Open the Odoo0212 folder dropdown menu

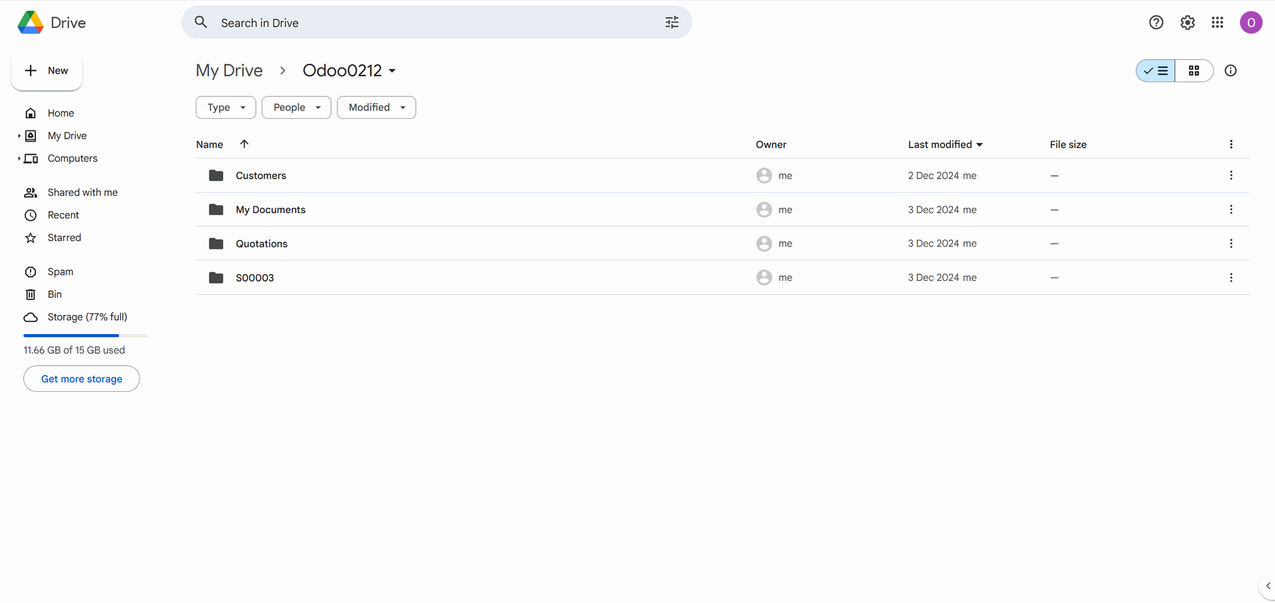(392, 70)
